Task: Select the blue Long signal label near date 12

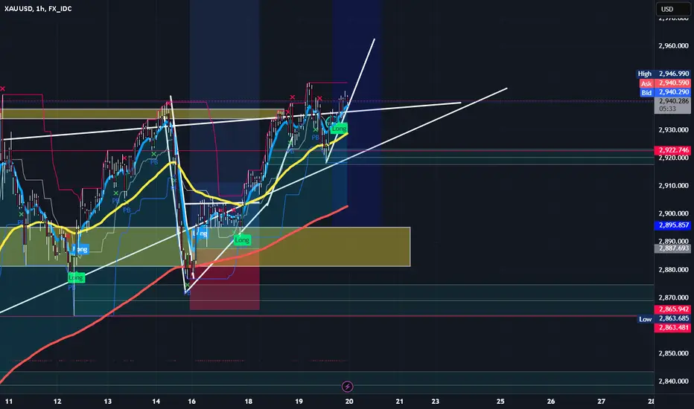Action: point(80,249)
